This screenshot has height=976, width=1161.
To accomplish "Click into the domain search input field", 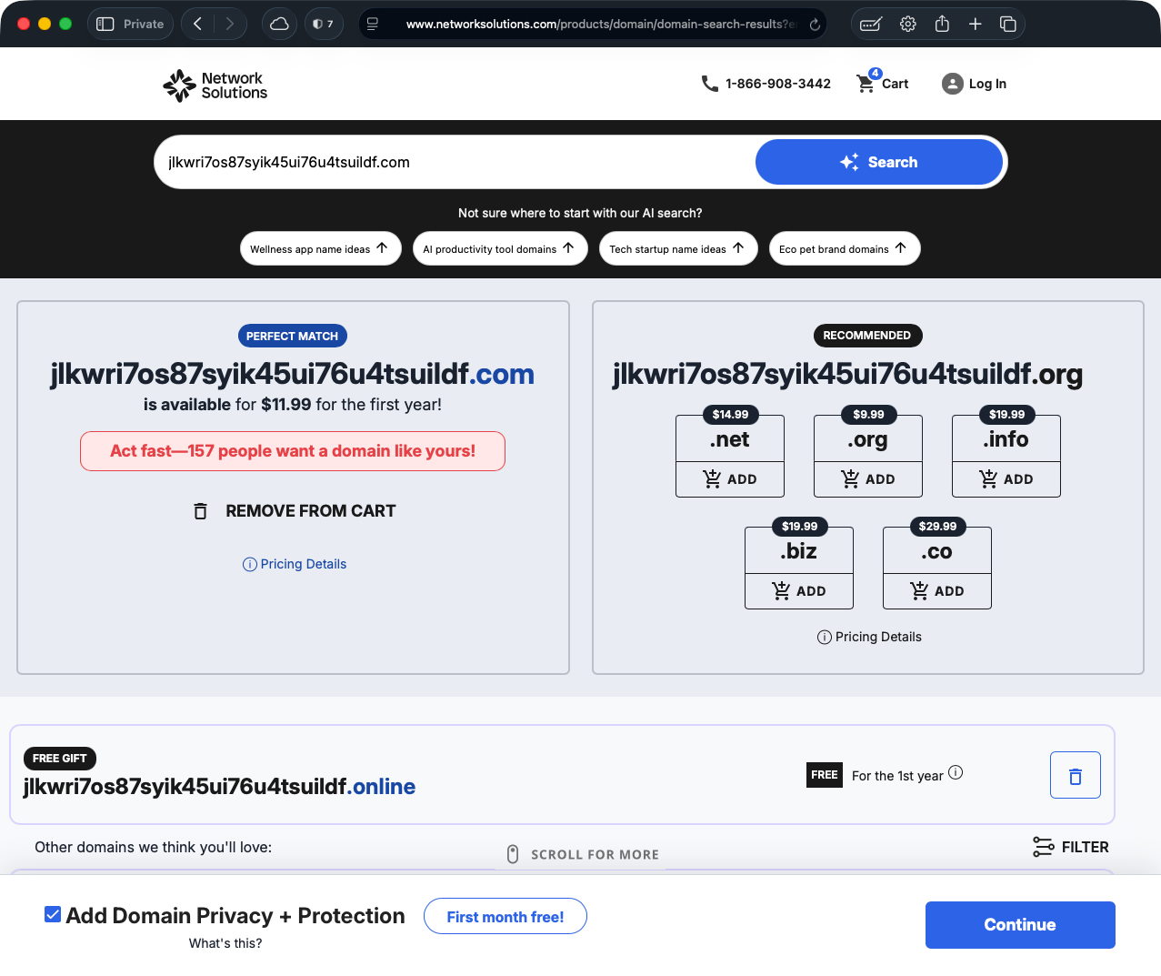I will (x=455, y=163).
